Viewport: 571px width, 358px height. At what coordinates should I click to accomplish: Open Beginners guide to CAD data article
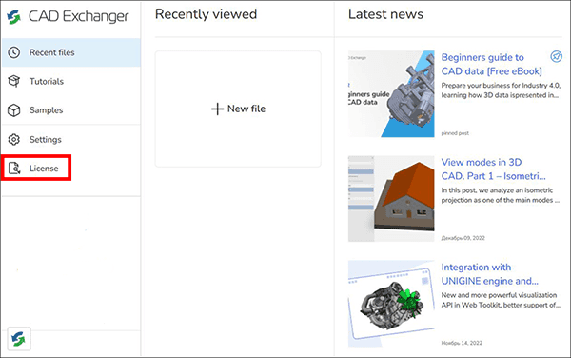pos(492,64)
